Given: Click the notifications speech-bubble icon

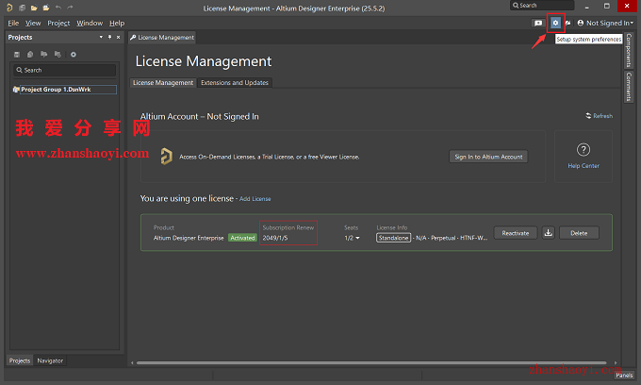Looking at the screenshot, I should pyautogui.click(x=538, y=23).
